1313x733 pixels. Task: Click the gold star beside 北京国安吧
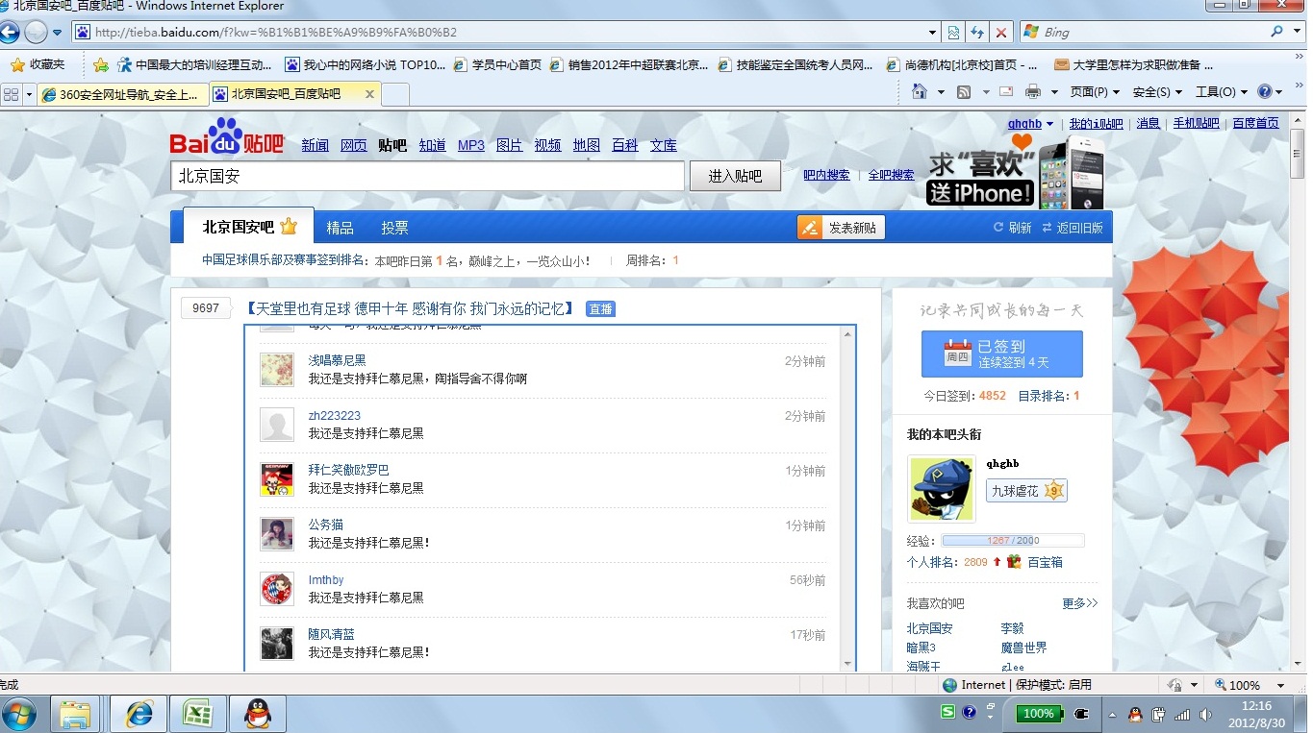tap(289, 228)
